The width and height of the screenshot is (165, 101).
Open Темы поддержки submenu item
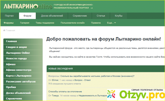tap(45, 23)
